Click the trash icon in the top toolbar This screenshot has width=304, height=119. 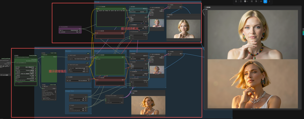[x=236, y=1]
